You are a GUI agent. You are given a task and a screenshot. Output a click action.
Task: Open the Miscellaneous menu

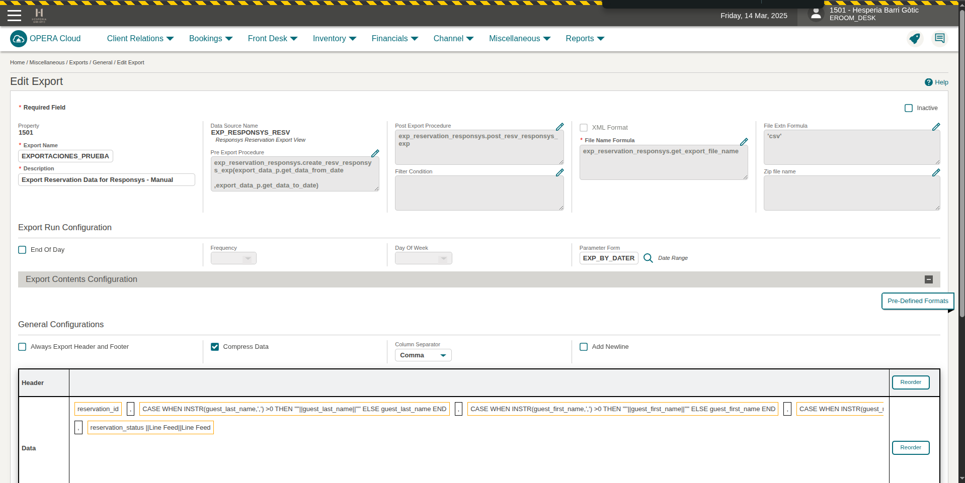(x=519, y=39)
